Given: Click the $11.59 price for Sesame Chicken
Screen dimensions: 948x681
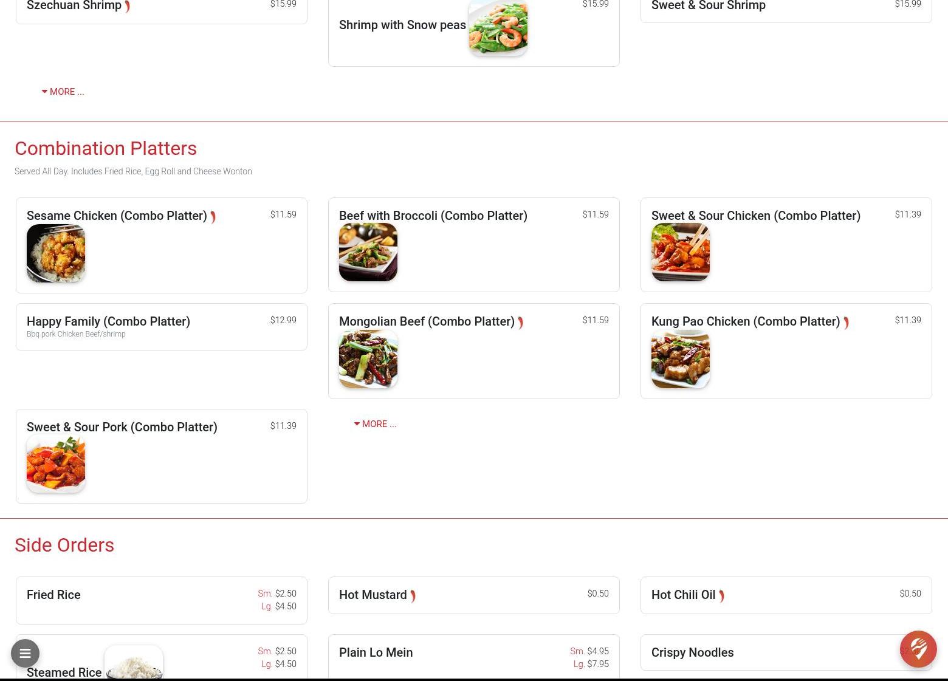Looking at the screenshot, I should pyautogui.click(x=283, y=214).
